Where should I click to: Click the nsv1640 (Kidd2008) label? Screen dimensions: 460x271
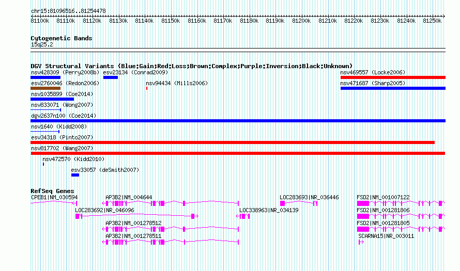(x=59, y=126)
